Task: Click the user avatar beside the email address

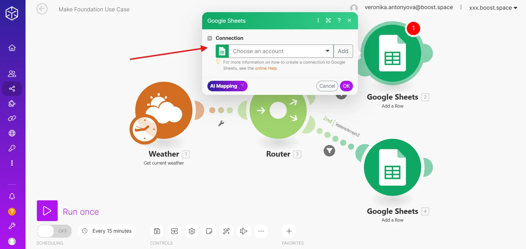Action: pyautogui.click(x=354, y=8)
